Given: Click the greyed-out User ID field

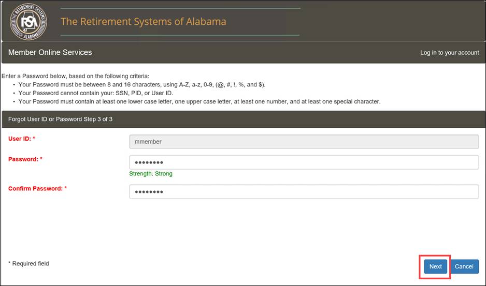Looking at the screenshot, I should [x=304, y=142].
